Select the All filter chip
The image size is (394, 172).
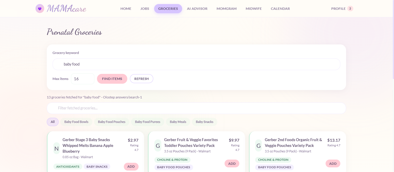pos(53,122)
